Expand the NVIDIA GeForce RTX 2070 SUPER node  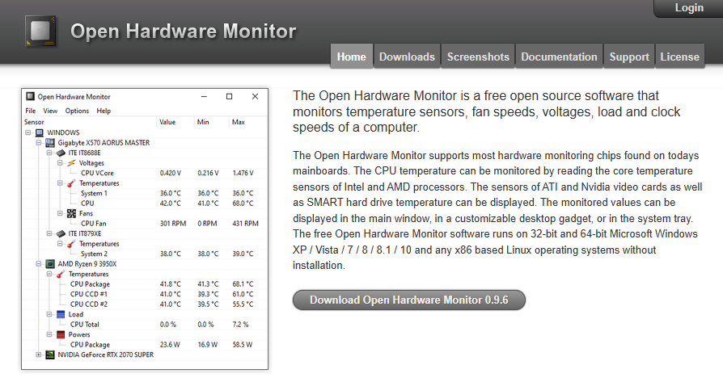pos(39,355)
